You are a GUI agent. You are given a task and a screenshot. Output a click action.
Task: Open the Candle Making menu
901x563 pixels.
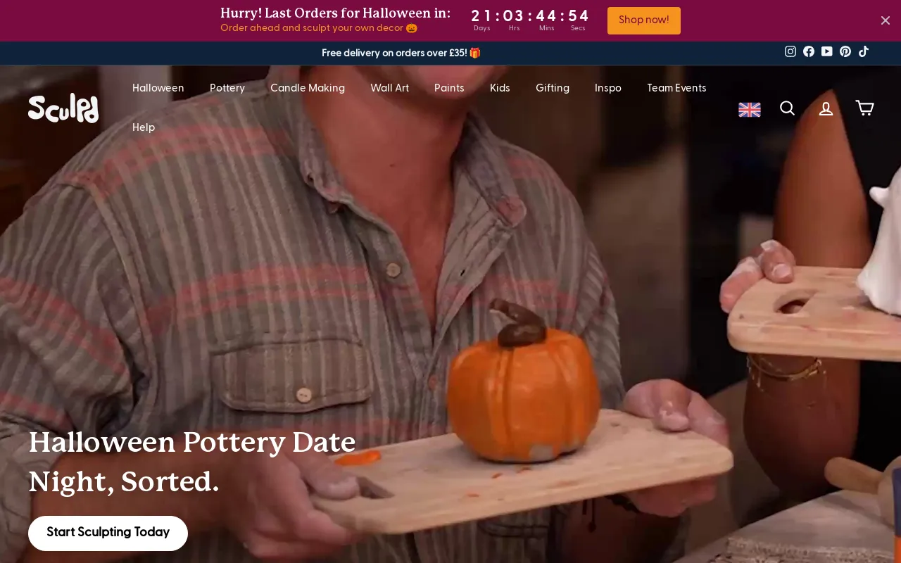click(308, 88)
